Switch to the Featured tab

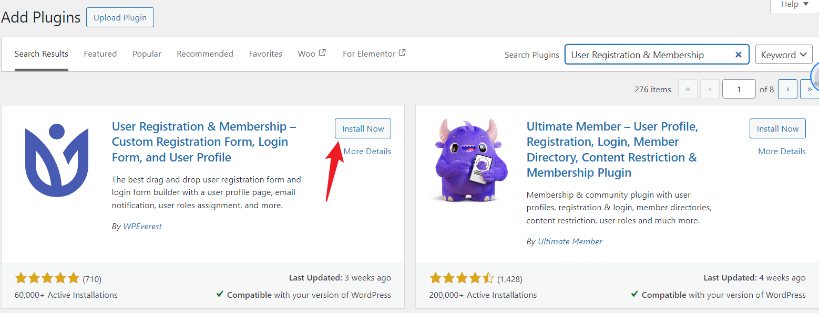pyautogui.click(x=100, y=53)
